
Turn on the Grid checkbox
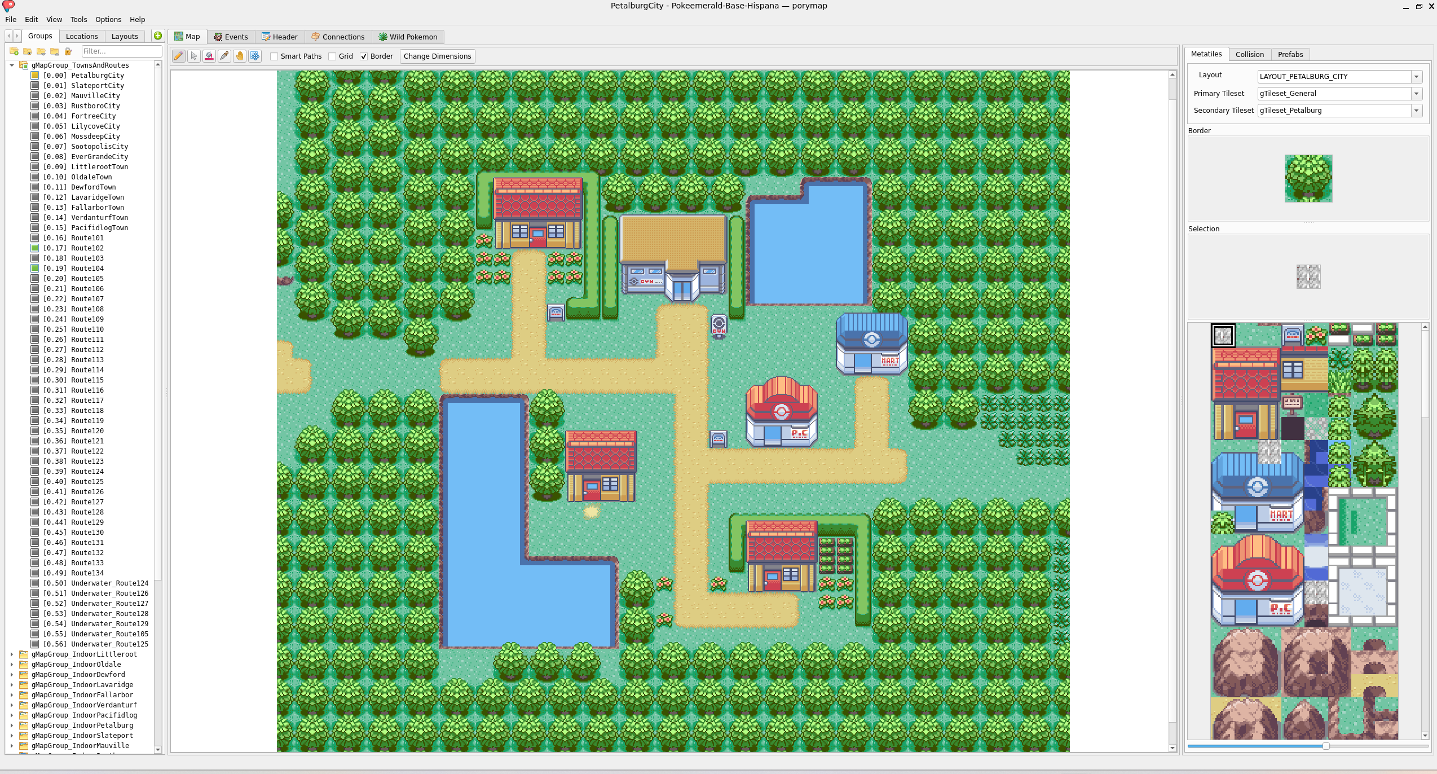332,56
